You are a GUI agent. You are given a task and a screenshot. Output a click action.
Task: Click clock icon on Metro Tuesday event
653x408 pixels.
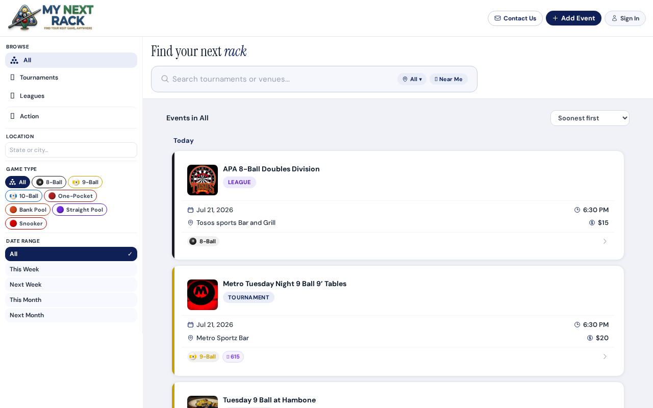click(x=577, y=325)
